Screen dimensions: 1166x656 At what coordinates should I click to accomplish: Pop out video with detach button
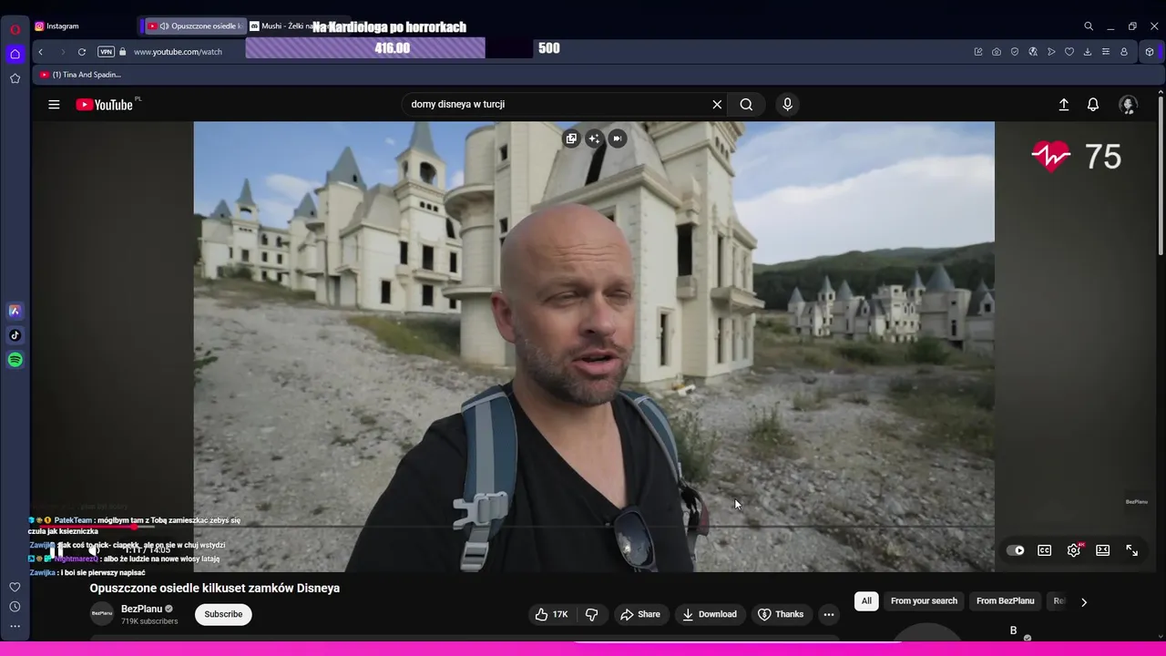571,138
